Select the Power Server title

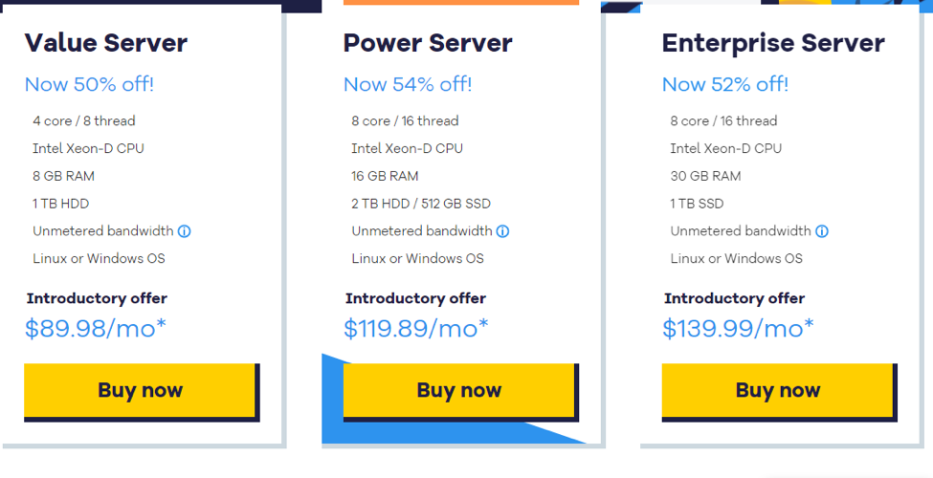coord(427,43)
